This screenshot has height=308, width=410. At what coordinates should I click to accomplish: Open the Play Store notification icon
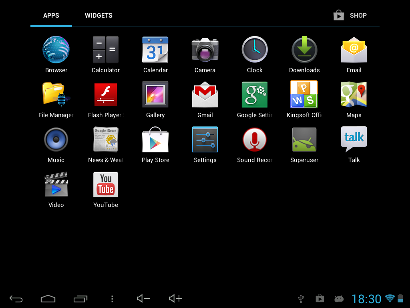(x=320, y=298)
